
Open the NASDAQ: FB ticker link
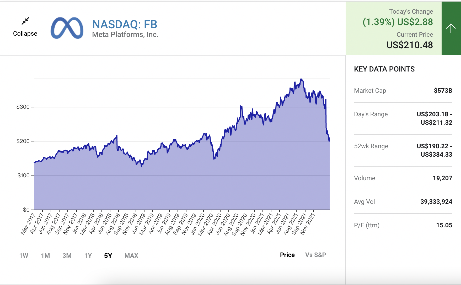125,24
